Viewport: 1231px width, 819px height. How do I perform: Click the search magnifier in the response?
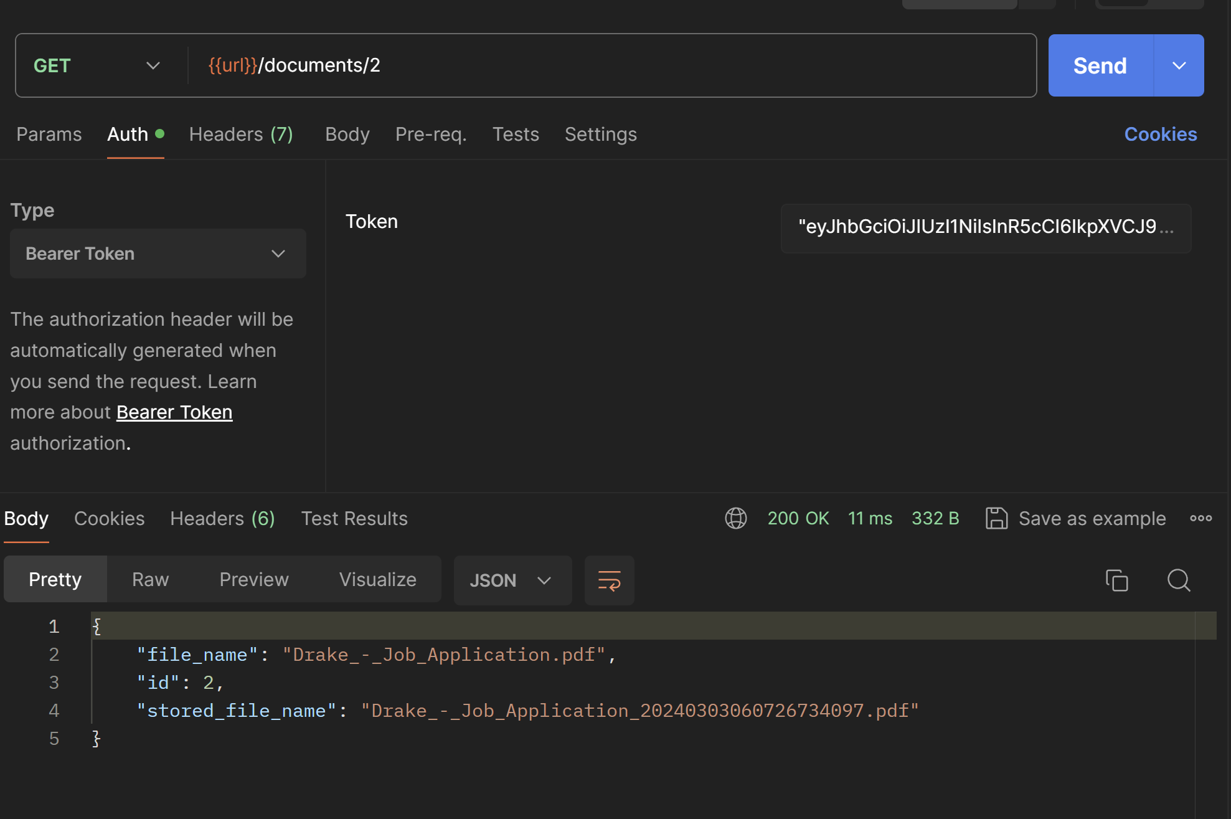[x=1178, y=580]
